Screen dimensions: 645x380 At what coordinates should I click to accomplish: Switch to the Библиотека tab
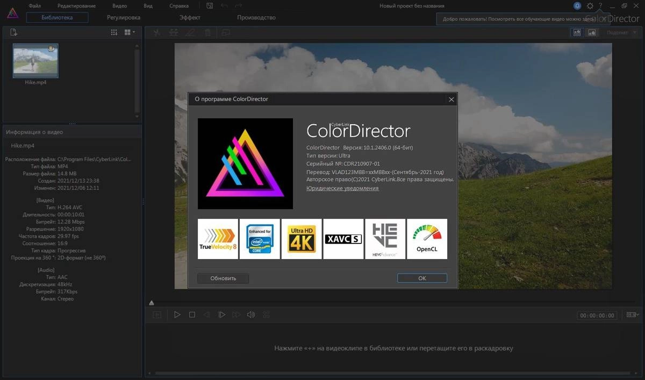coord(57,18)
